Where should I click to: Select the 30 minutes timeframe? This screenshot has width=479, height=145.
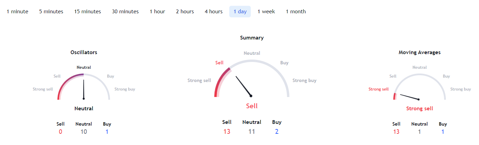tap(125, 12)
